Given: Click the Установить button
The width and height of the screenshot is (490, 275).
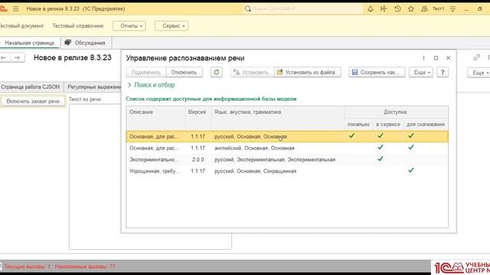Looking at the screenshot, I should (x=252, y=73).
